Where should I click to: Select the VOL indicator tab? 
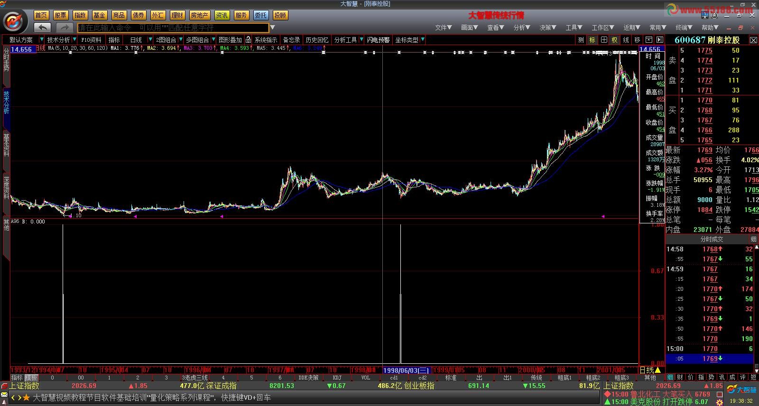click(x=366, y=378)
